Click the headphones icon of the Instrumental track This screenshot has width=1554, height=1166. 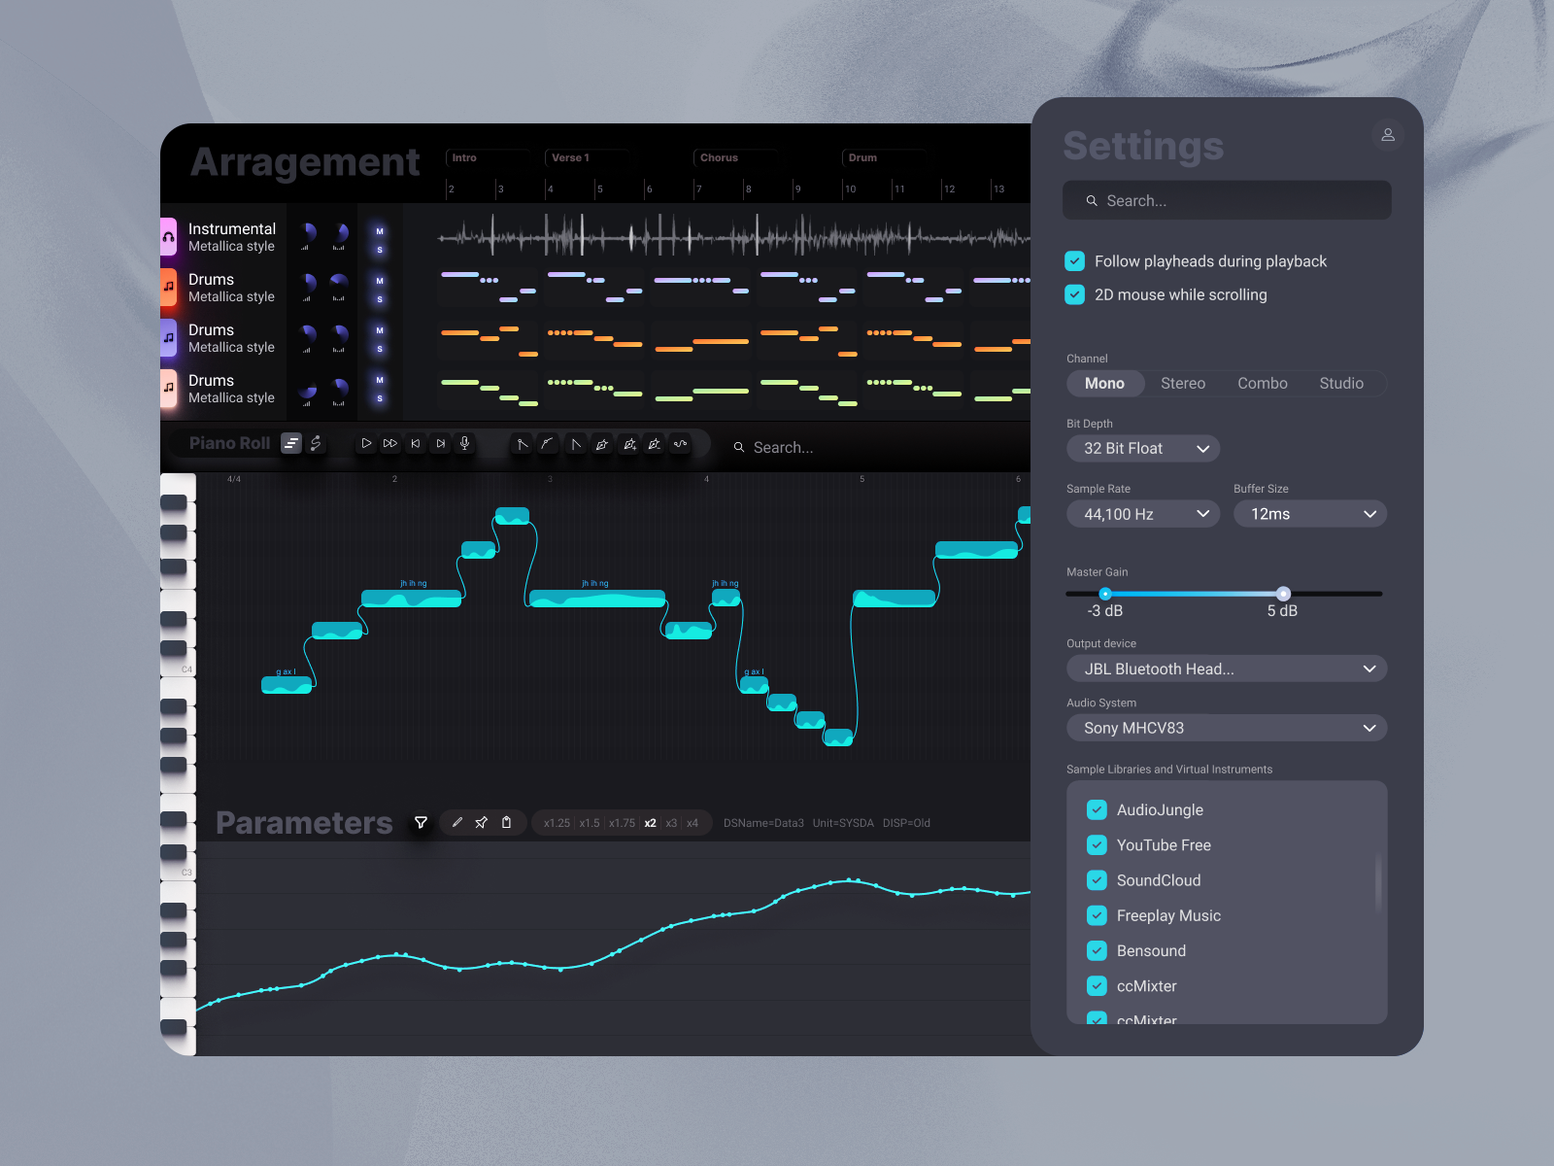[168, 237]
